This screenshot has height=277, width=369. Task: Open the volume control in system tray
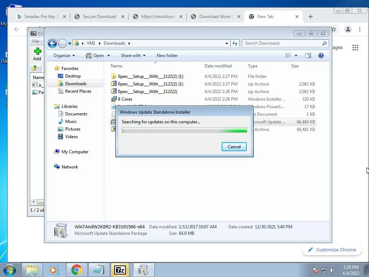332,270
